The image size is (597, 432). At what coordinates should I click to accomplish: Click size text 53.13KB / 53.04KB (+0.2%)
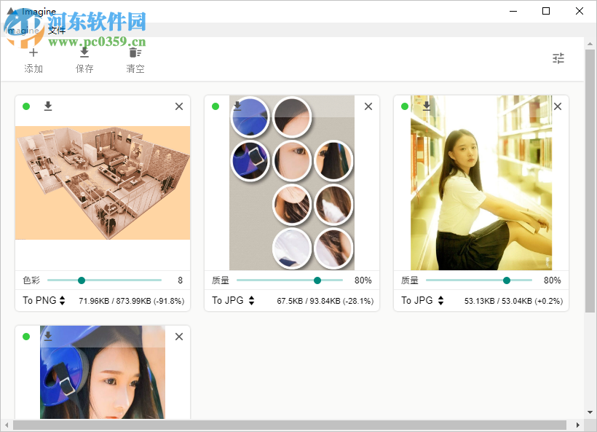click(513, 301)
